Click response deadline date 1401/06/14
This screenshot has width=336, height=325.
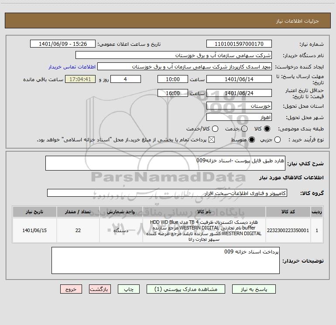click(239, 79)
